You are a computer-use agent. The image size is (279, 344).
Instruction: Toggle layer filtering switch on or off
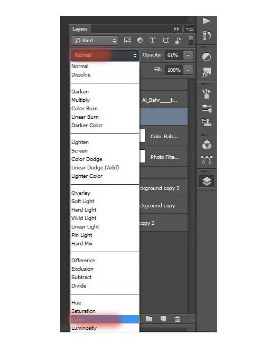coord(191,41)
